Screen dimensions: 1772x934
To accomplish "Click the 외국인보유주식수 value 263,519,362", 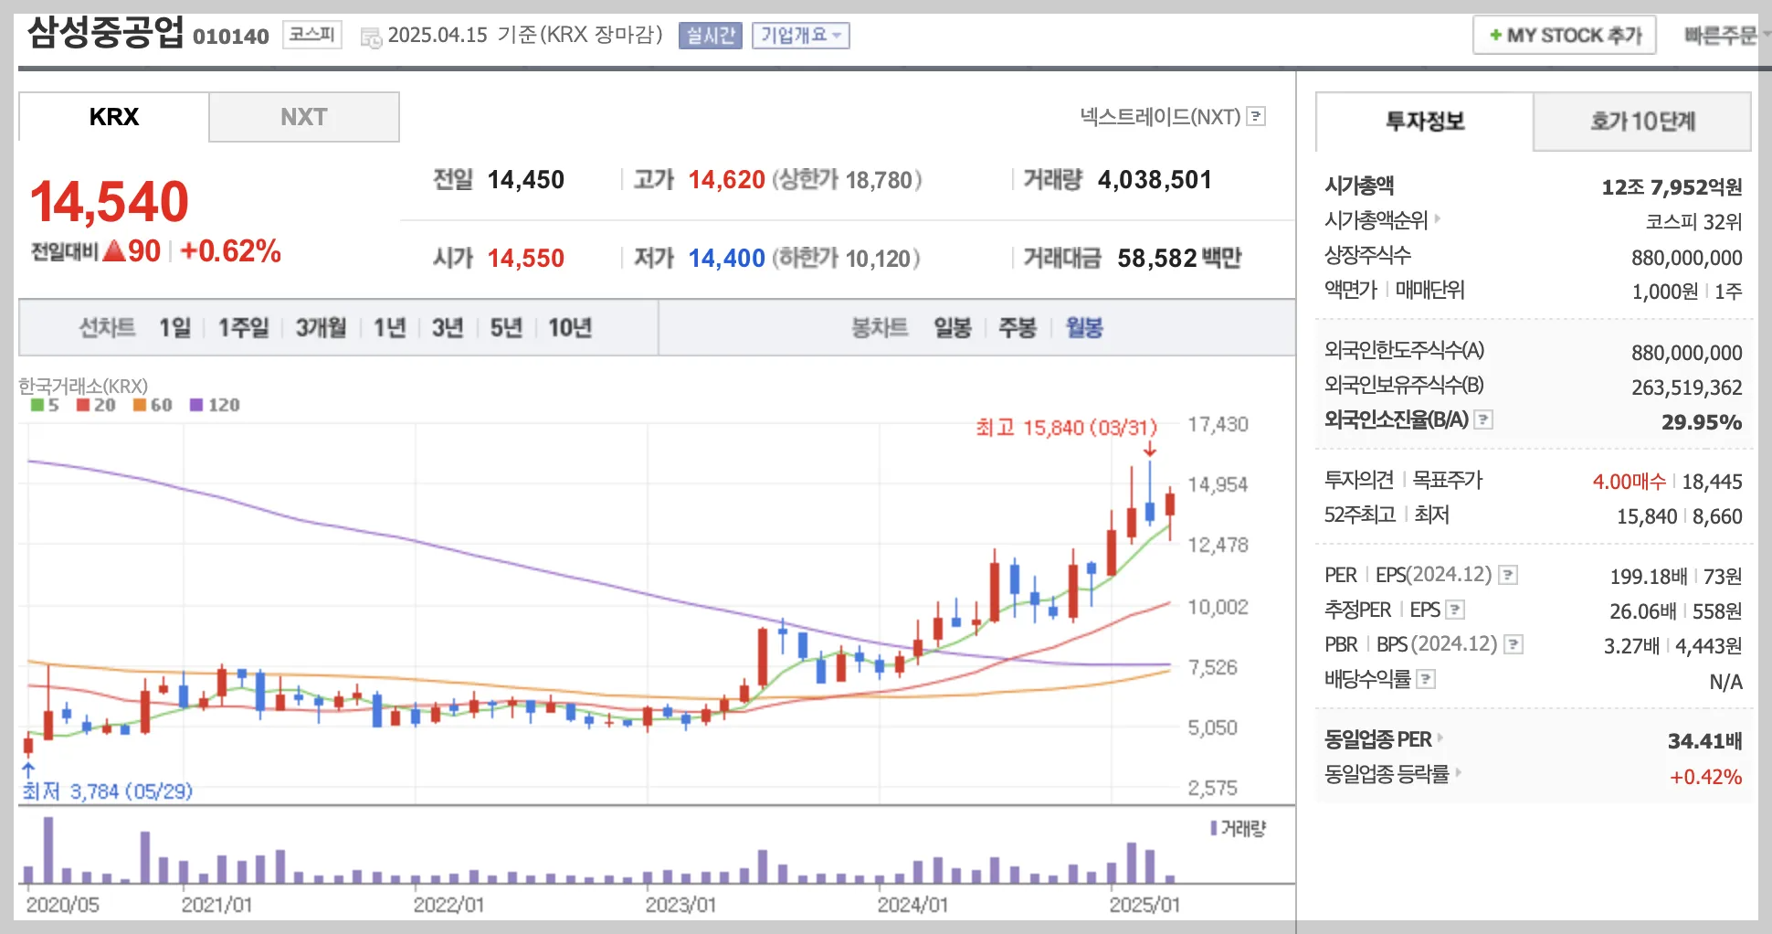I will point(1687,387).
